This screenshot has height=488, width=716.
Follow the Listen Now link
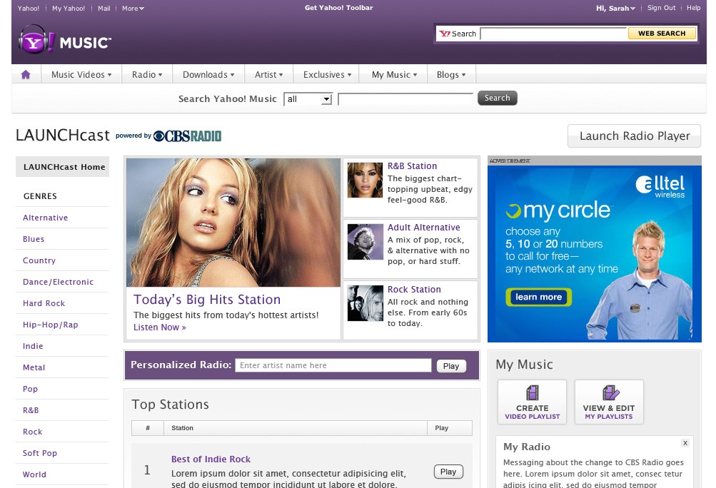point(159,327)
